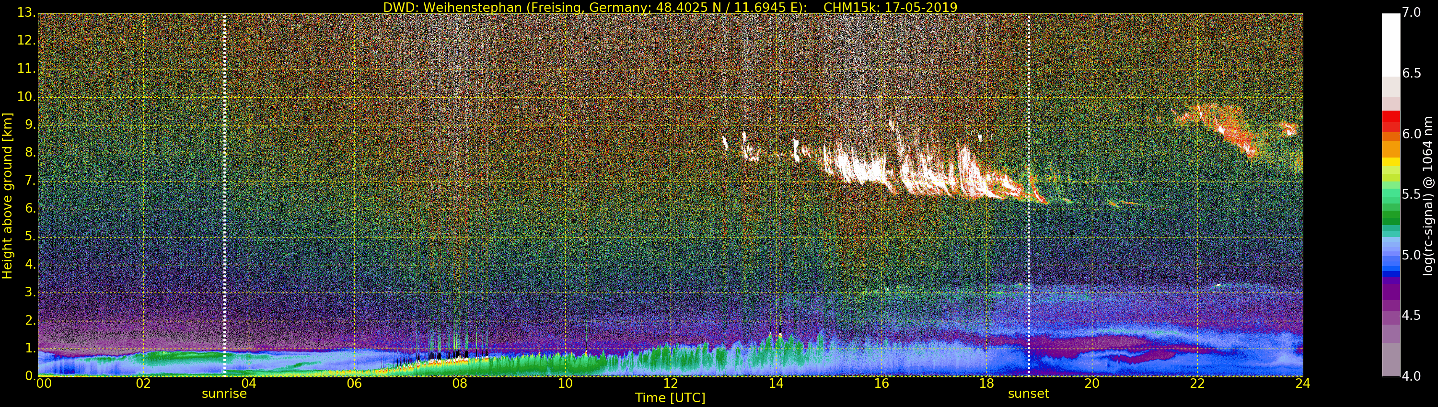Select the 22 tick on the time axis
The width and height of the screenshot is (1438, 407).
[x=1197, y=384]
